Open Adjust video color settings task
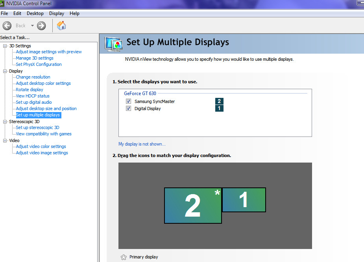Screen dimensions: 364x262 pos(41,146)
